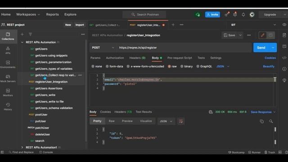Click the filter icon in collections panel
Screen dimensions: 288x162
(x=30, y=34)
